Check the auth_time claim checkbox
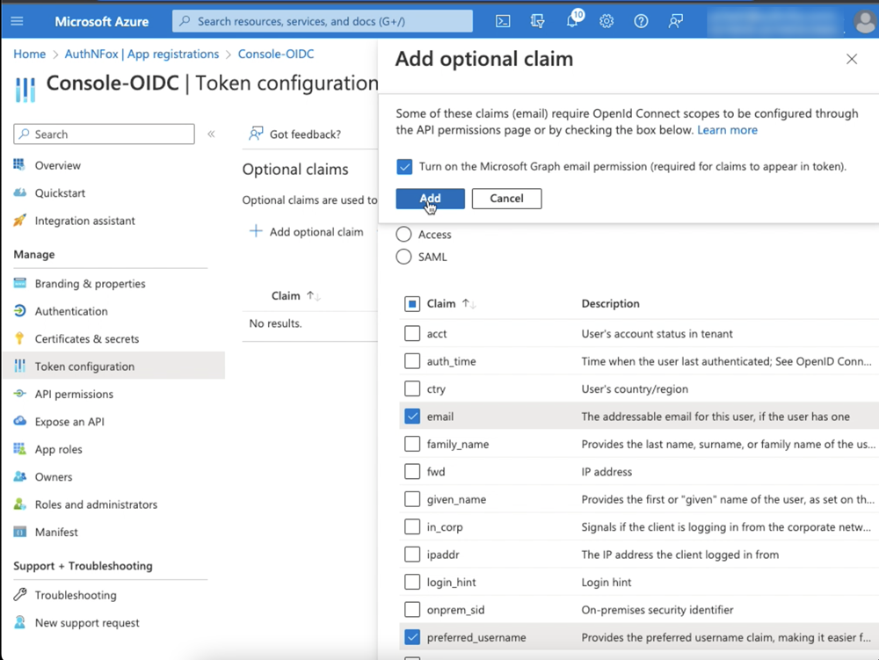Screen dimensions: 879x660 click(412, 361)
